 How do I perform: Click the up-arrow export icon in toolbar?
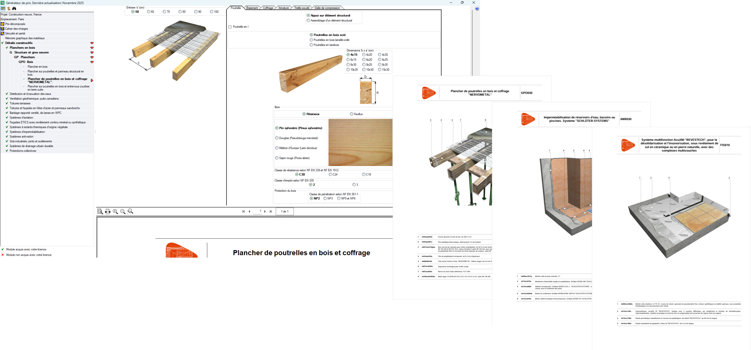pyautogui.click(x=9, y=8)
